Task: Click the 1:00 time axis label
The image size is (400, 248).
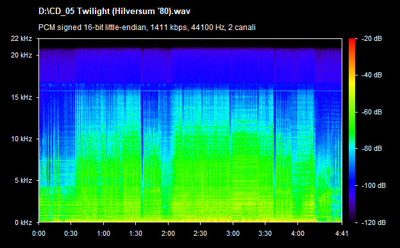Action: point(104,233)
